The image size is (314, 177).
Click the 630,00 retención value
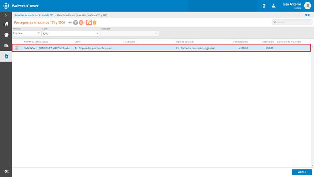269,48
